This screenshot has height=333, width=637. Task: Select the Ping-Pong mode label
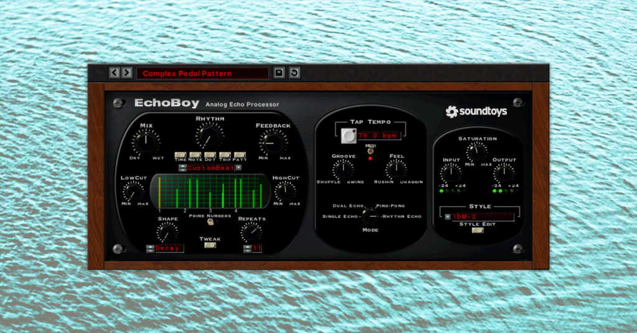point(391,206)
